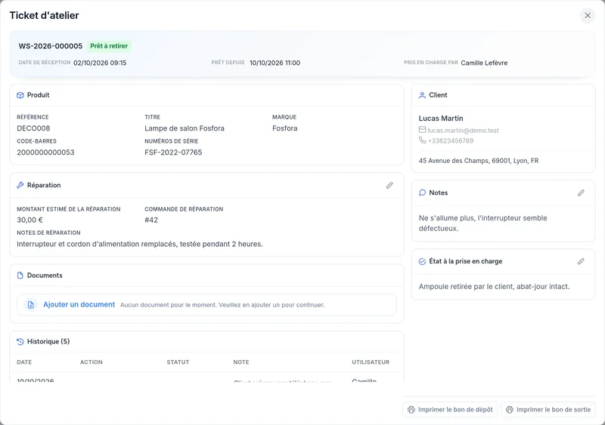Click the Réparation wrench icon

tap(20, 186)
